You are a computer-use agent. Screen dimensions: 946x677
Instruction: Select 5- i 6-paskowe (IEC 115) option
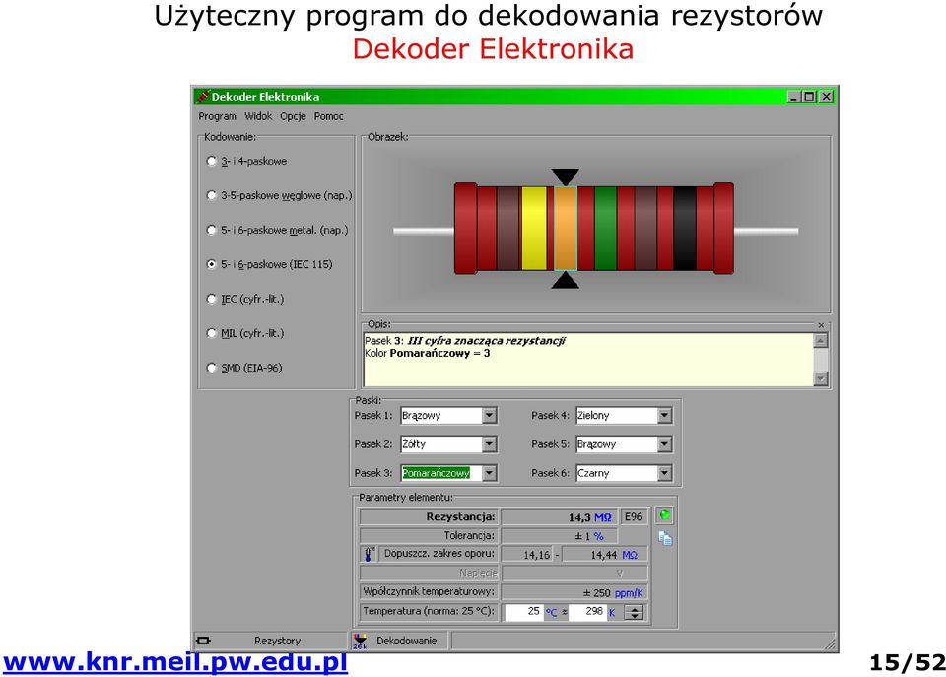click(x=269, y=264)
